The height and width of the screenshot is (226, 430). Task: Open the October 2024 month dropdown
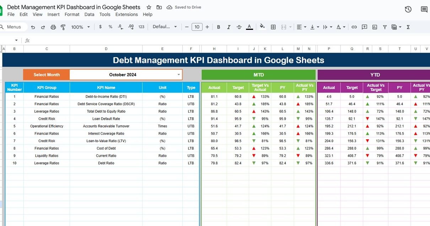pos(126,75)
